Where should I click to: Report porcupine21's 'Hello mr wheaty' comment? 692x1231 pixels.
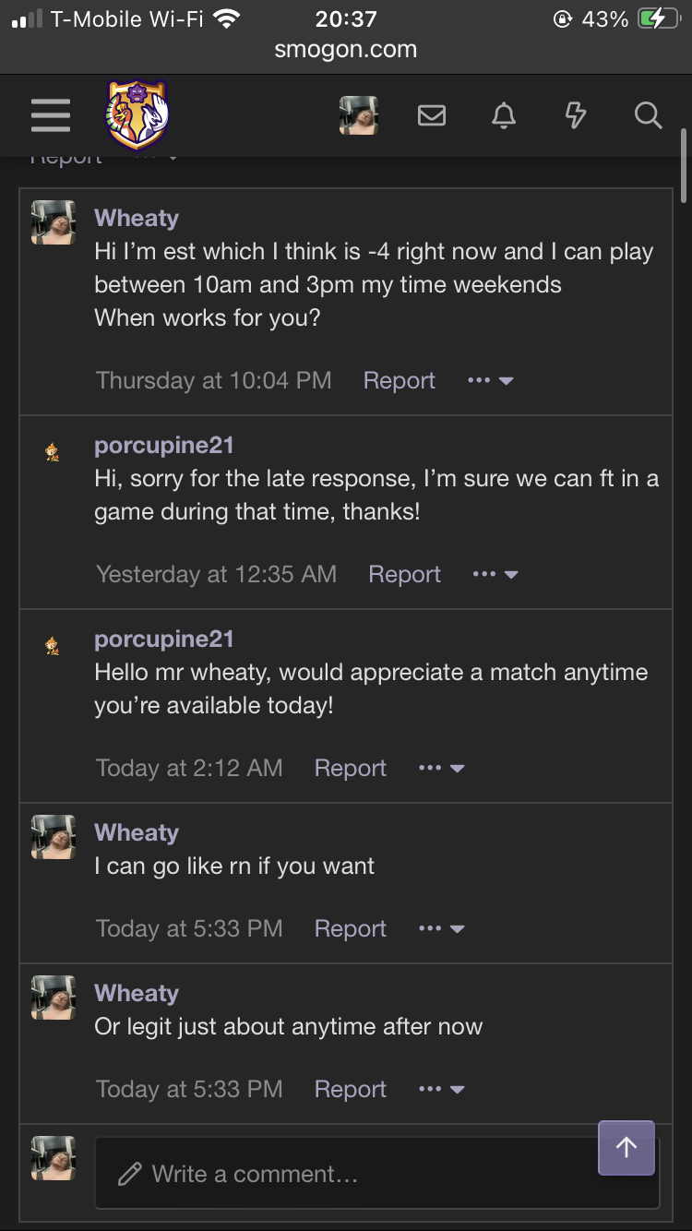coord(350,768)
